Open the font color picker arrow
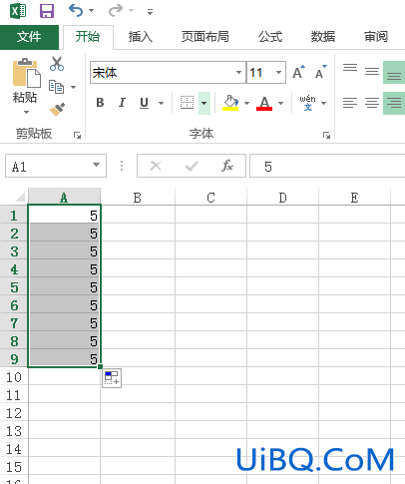Image resolution: width=405 pixels, height=484 pixels. pyautogui.click(x=281, y=103)
